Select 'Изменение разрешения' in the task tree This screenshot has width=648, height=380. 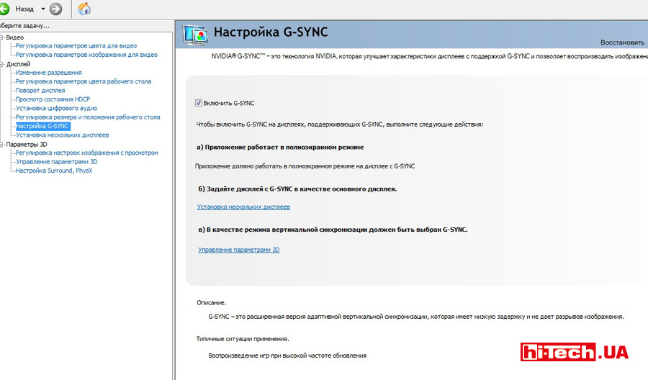point(48,73)
